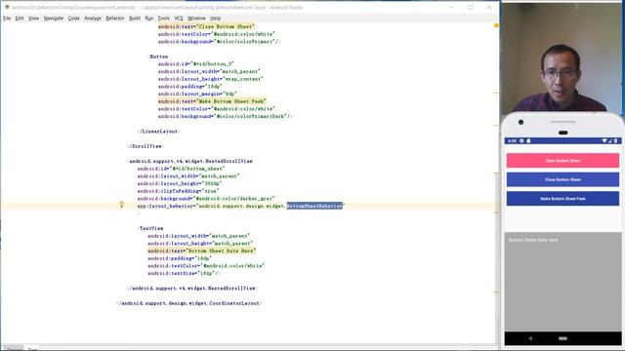The height and width of the screenshot is (351, 625).
Task: Open the Edit menu
Action: pos(20,19)
